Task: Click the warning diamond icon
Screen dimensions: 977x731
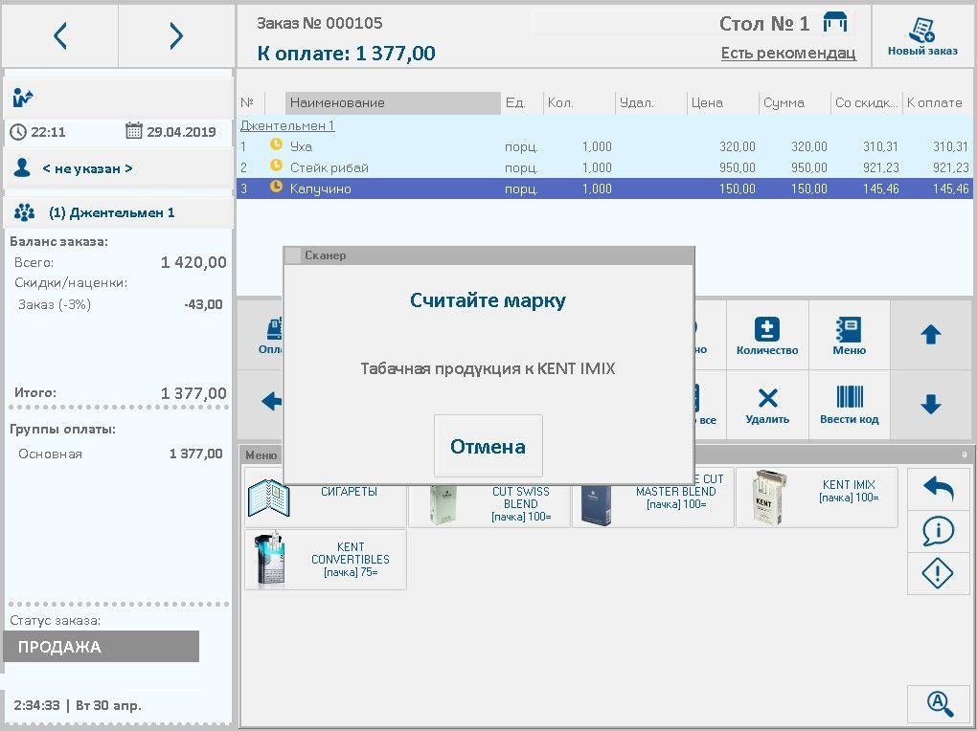Action: point(938,573)
